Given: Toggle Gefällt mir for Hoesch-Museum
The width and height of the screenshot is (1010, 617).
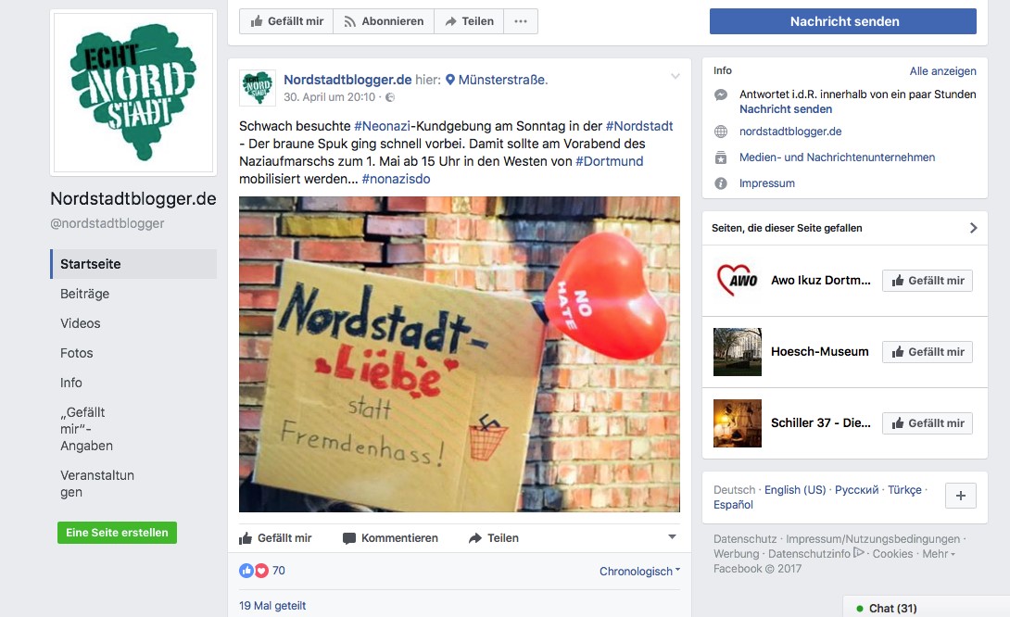Looking at the screenshot, I should (x=928, y=352).
